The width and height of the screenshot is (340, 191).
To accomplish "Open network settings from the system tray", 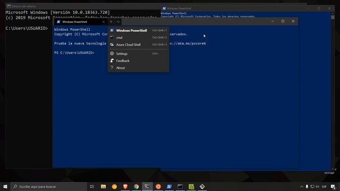I will pos(312,186).
